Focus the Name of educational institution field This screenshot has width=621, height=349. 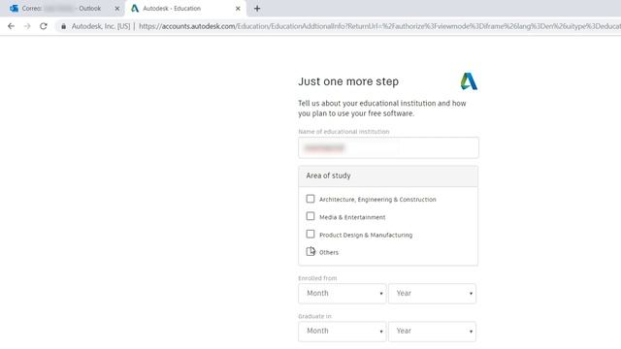388,147
